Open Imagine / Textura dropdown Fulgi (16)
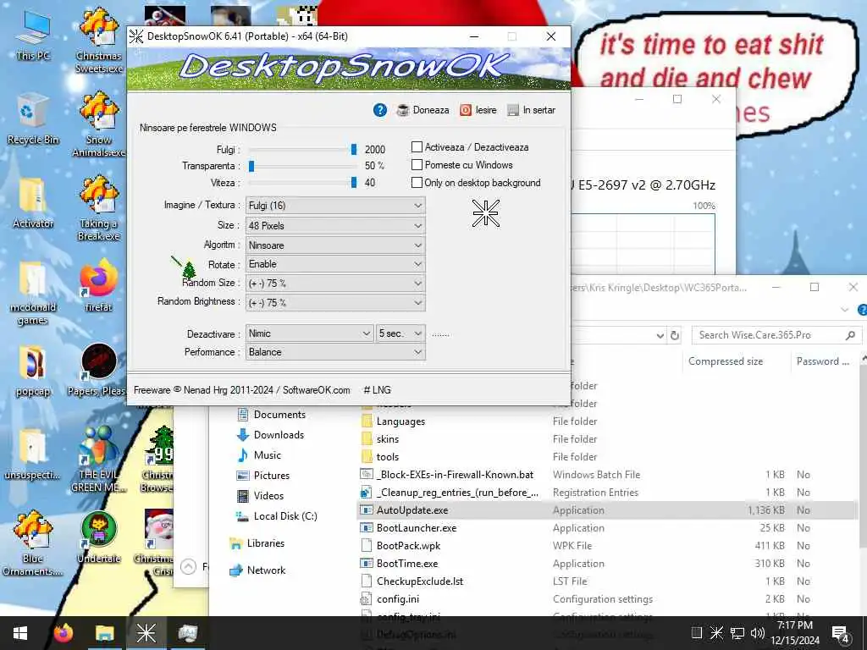Screen dimensions: 867x650 335,206
